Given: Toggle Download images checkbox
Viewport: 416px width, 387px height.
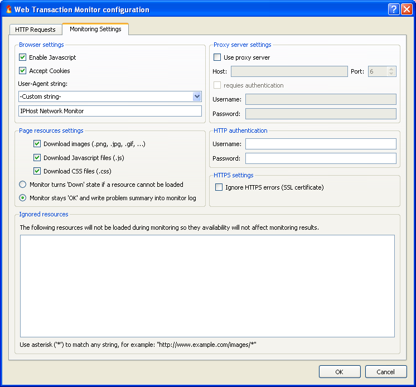Looking at the screenshot, I should pyautogui.click(x=37, y=144).
